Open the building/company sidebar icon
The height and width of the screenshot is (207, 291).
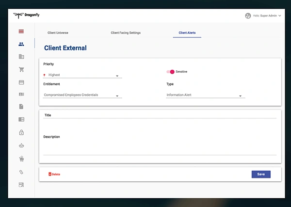[x=21, y=57]
